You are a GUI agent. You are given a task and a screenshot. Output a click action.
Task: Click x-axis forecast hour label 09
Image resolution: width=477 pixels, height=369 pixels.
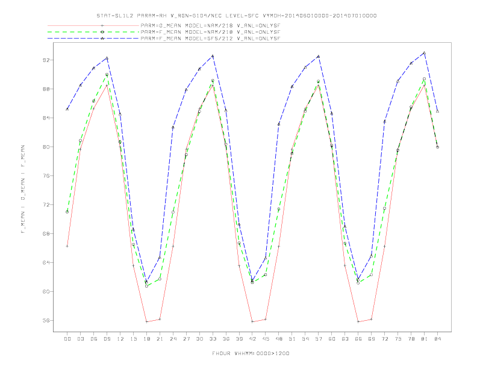[107, 339]
